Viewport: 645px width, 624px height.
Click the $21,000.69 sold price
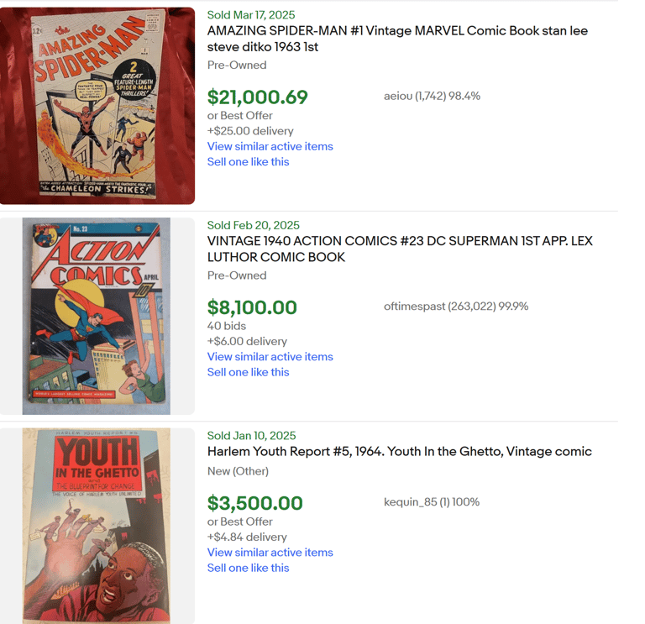[x=257, y=97]
